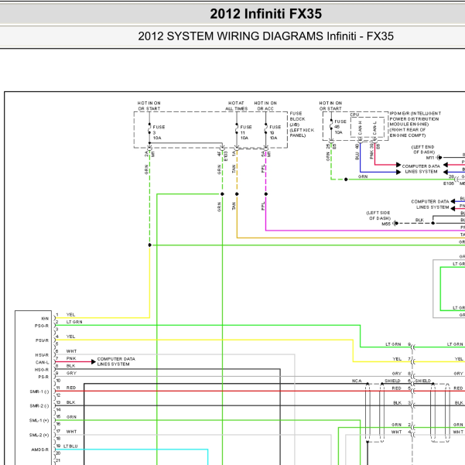Click the "PNK" wire label at pin 7
This screenshot has width=465, height=465.
click(71, 358)
